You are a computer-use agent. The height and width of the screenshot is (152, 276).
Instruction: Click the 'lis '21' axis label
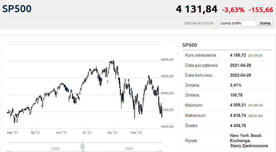click(87, 133)
